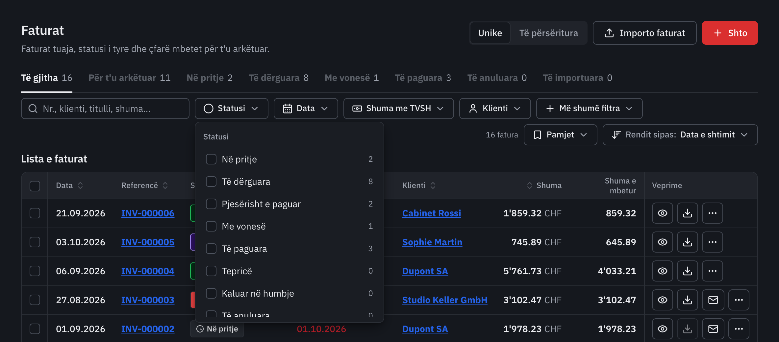The width and height of the screenshot is (779, 342).
Task: Open more actions for INV-000006
Action: pyautogui.click(x=712, y=213)
